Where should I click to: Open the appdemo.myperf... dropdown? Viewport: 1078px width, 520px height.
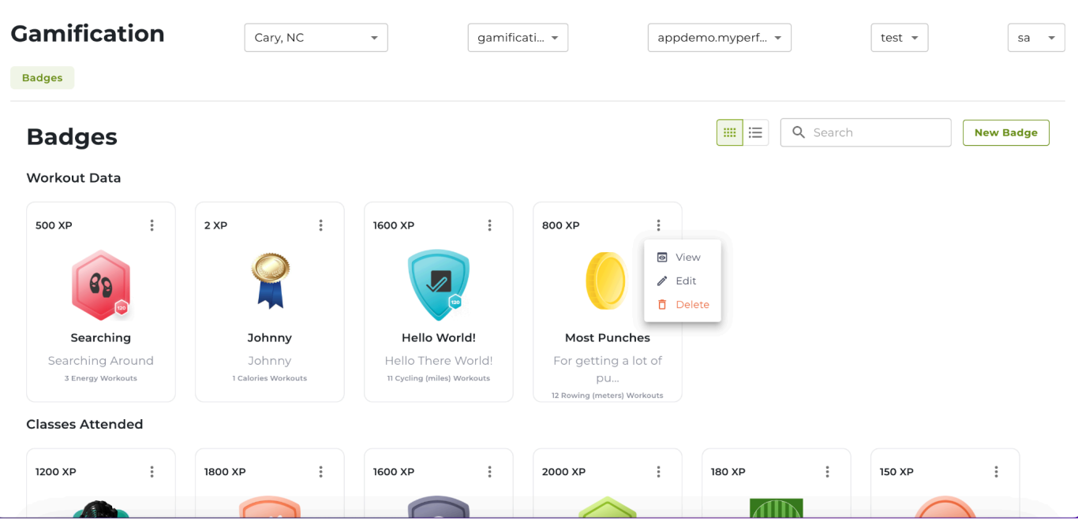click(x=719, y=38)
